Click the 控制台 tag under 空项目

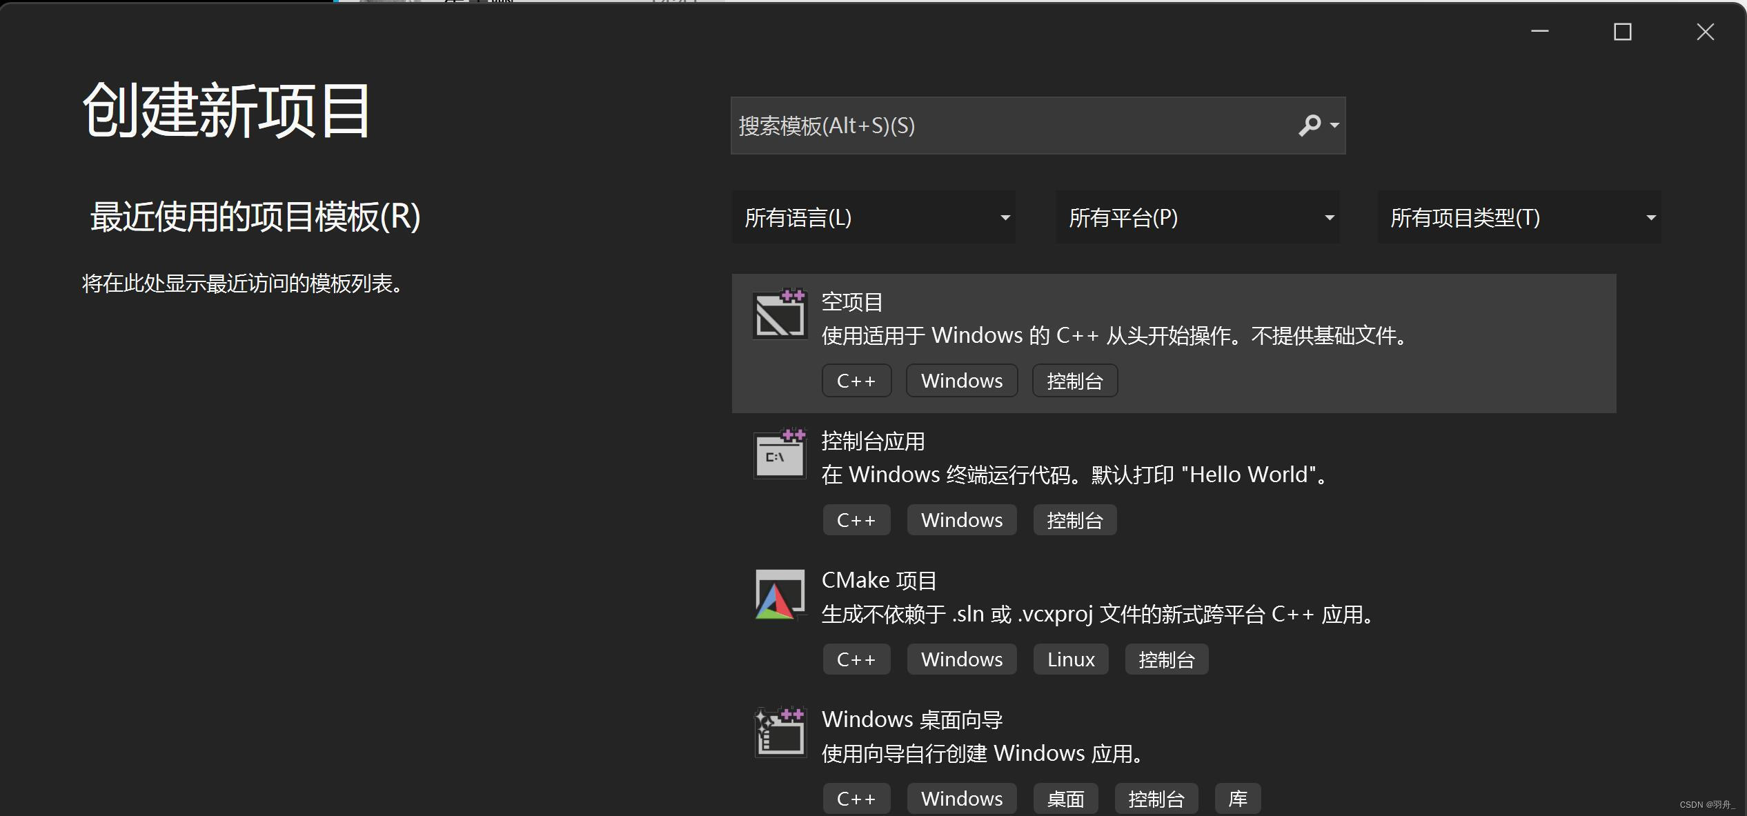pos(1075,381)
